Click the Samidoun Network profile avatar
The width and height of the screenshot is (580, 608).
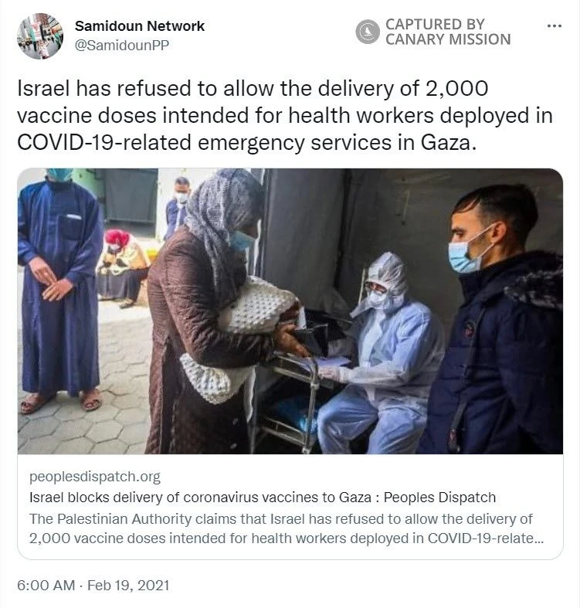click(x=40, y=36)
